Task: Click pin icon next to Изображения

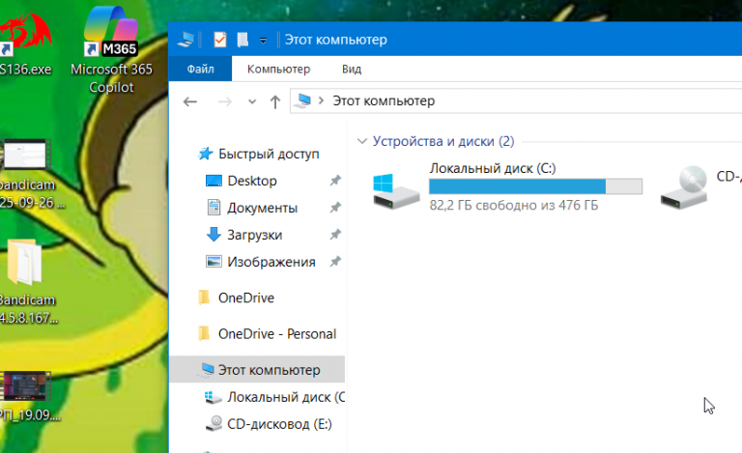Action: pos(335,261)
